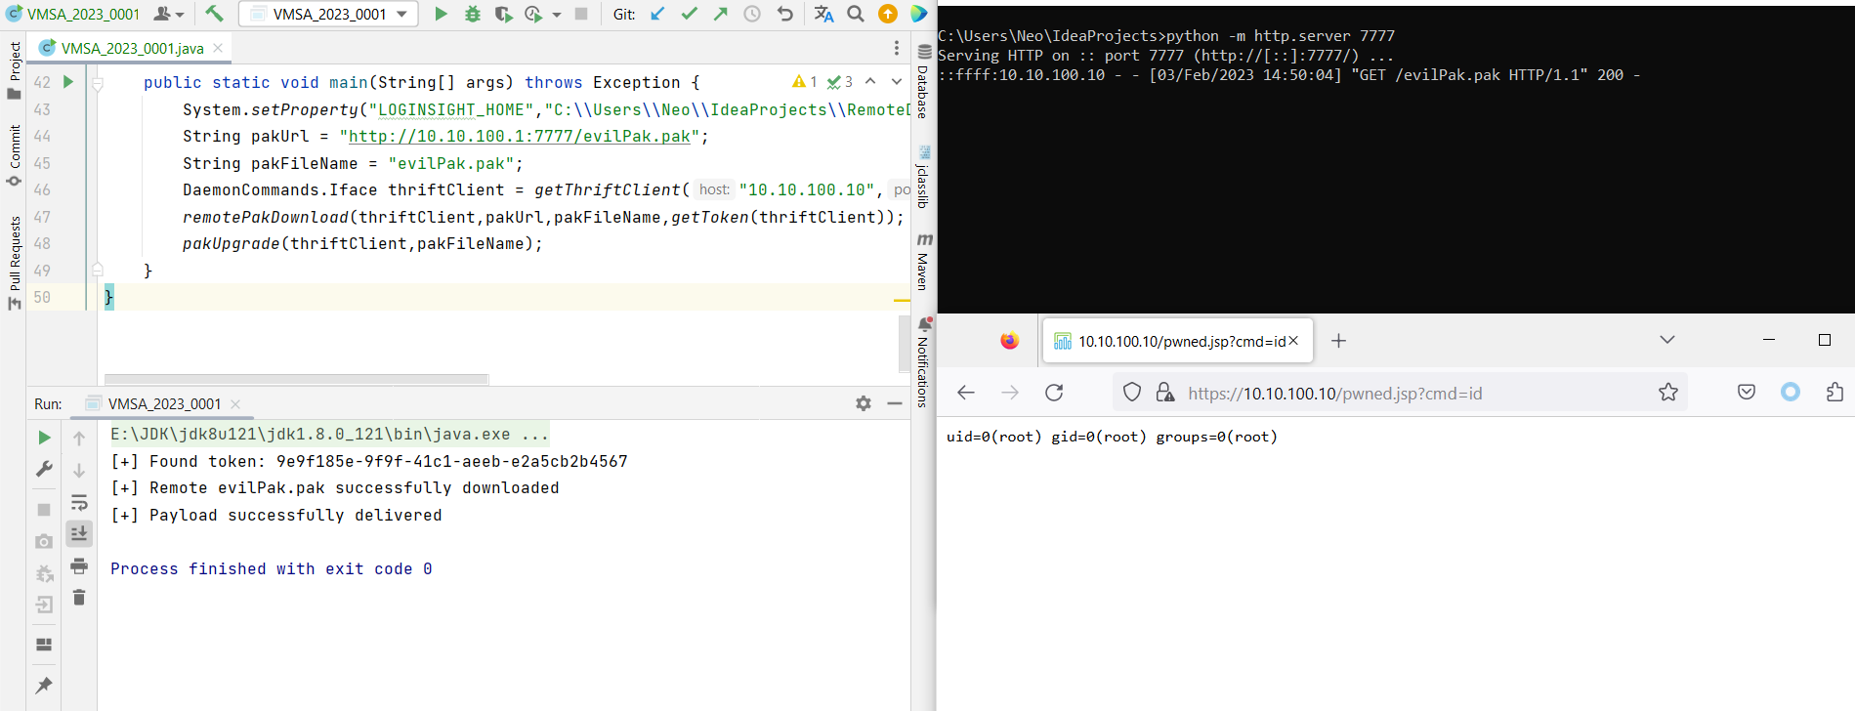Click the run gutter arrow at line 42
This screenshot has width=1855, height=711.
(68, 82)
